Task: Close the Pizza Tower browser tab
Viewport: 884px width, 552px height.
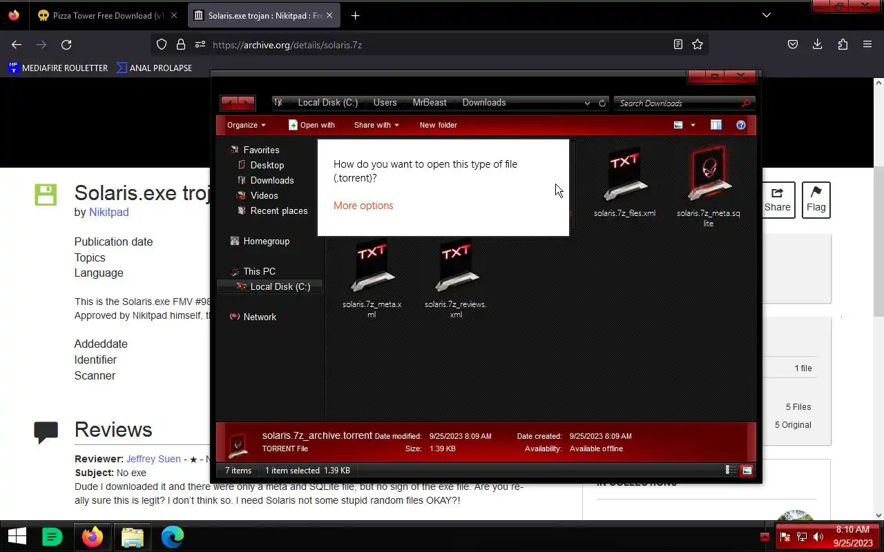Action: coord(173,15)
